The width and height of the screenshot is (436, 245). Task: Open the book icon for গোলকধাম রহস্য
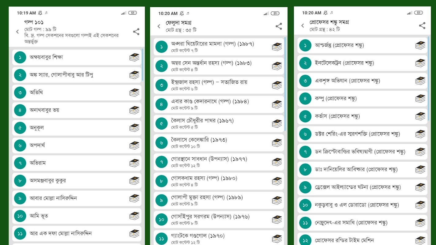coord(277,181)
